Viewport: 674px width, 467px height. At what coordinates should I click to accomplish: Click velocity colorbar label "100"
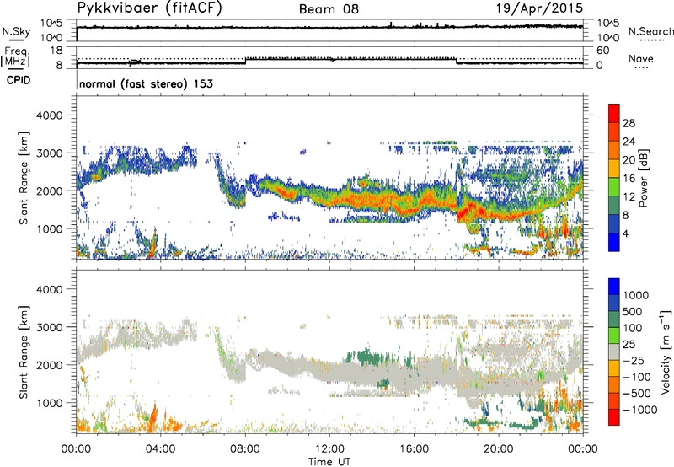633,328
